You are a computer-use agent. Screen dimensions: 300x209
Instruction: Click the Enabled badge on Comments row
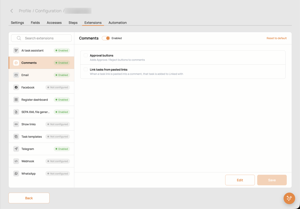62,63
